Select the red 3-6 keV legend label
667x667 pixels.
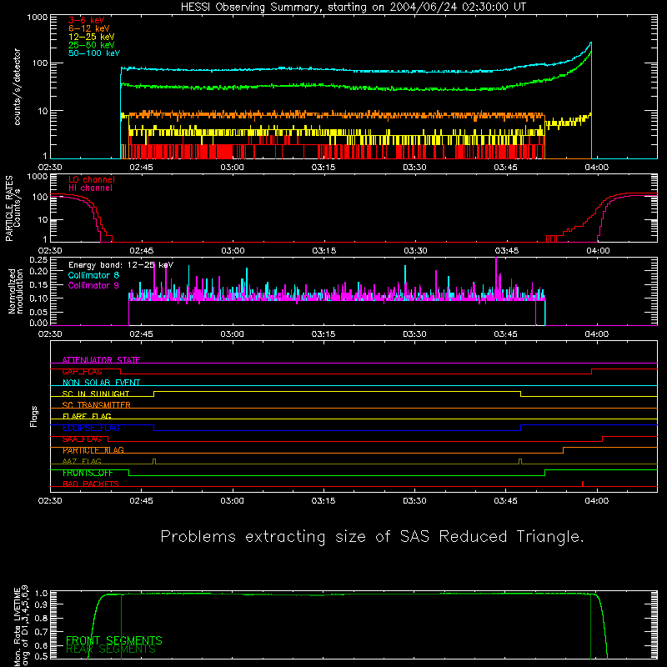point(86,20)
